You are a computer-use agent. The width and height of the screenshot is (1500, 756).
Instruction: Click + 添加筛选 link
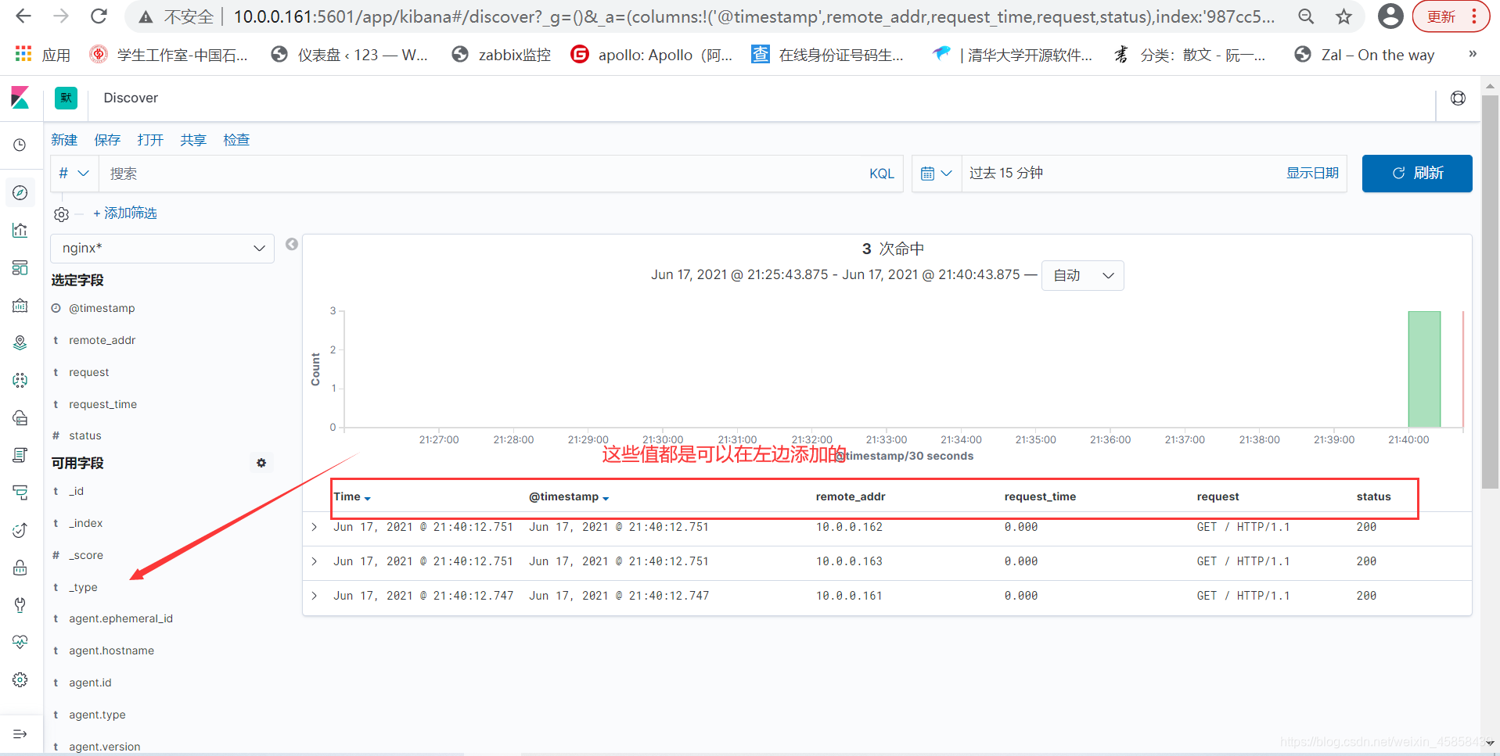pos(125,213)
